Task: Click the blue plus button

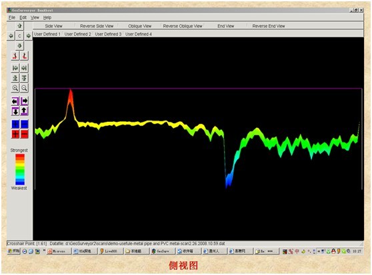Action: click(15, 124)
